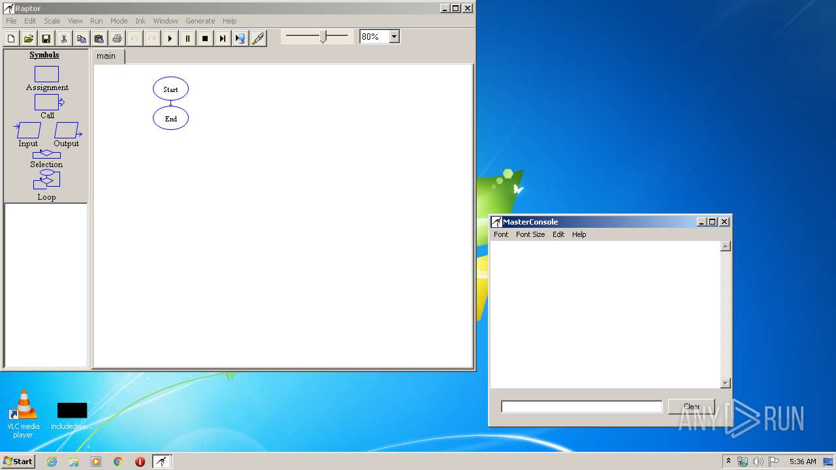
Task: Click the Redo arrow icon
Action: 152,39
